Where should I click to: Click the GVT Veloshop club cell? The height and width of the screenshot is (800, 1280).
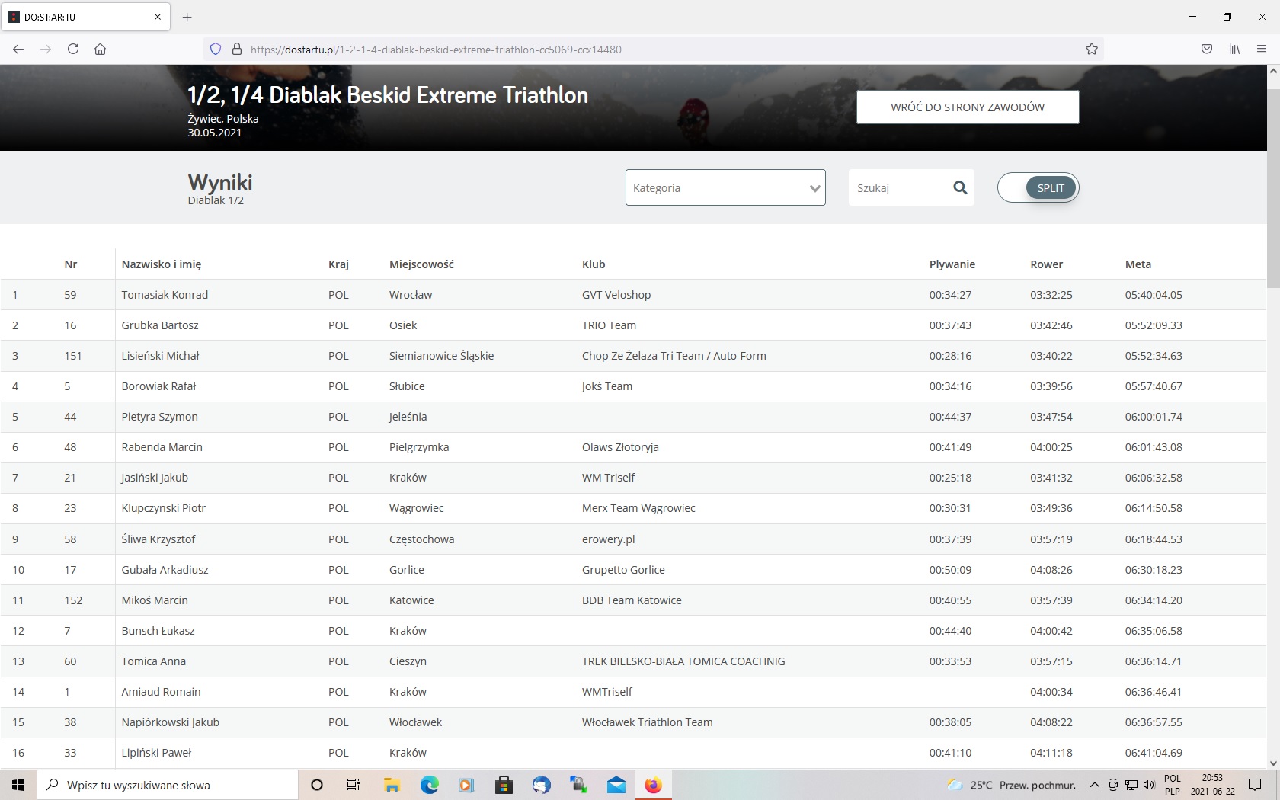[616, 295]
